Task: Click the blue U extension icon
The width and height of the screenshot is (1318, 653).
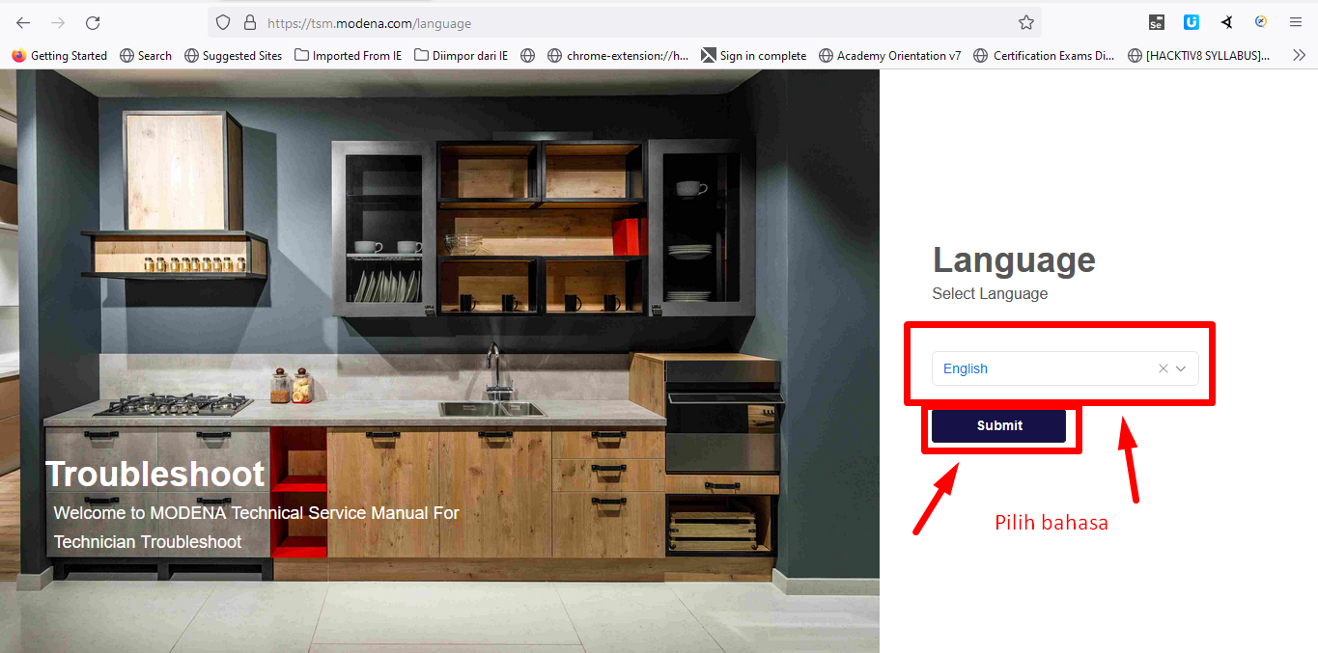Action: [x=1191, y=22]
